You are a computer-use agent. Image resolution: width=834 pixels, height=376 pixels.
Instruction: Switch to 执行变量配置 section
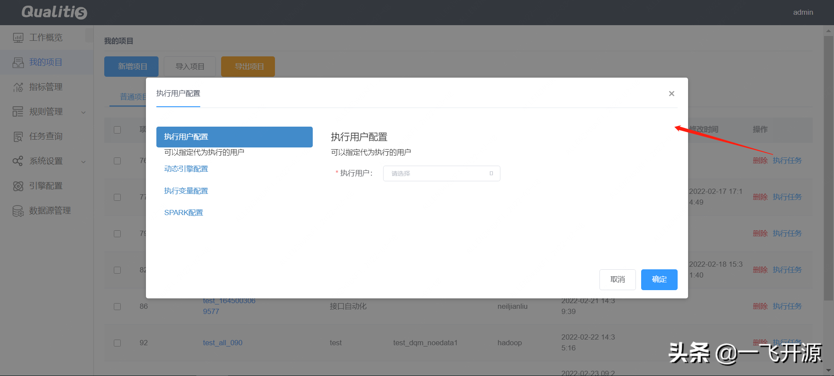tap(186, 191)
